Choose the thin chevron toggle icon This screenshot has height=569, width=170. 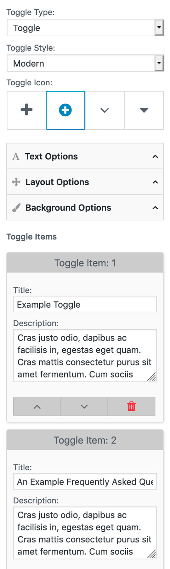point(105,110)
